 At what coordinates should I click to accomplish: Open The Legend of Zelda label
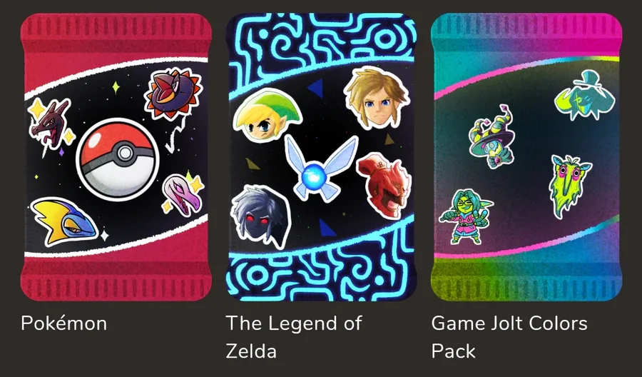tap(294, 337)
